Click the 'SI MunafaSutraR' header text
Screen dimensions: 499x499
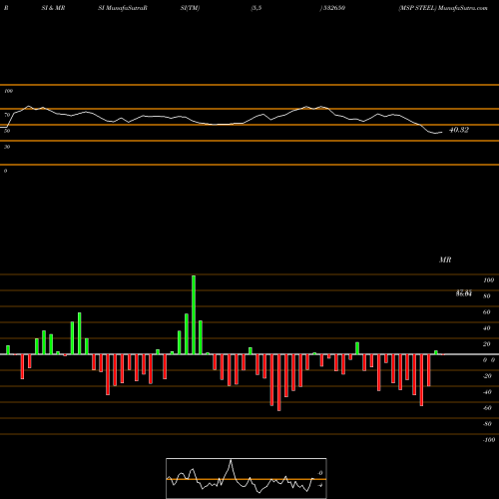coord(123,8)
